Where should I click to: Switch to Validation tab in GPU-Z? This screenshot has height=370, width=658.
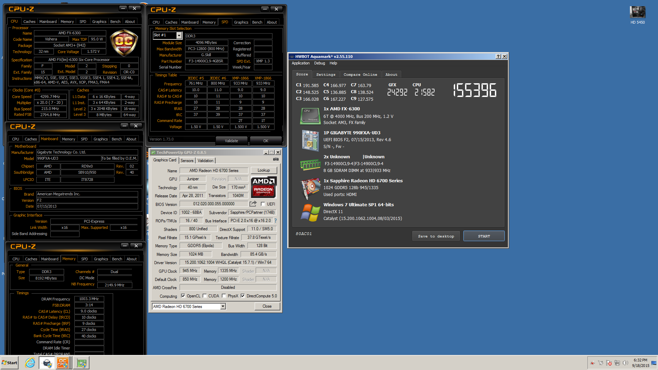pos(206,161)
